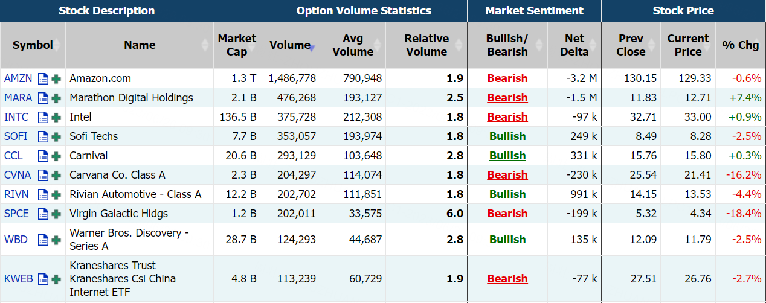Open the details sheet icon for MARA
The width and height of the screenshot is (766, 303).
coord(43,98)
